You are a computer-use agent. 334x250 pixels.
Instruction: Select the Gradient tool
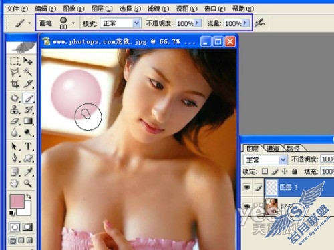tap(28, 121)
